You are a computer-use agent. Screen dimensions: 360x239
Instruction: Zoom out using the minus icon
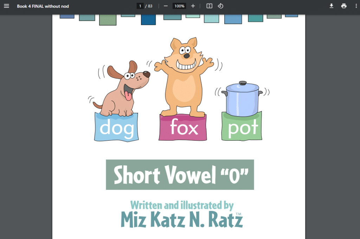[165, 6]
